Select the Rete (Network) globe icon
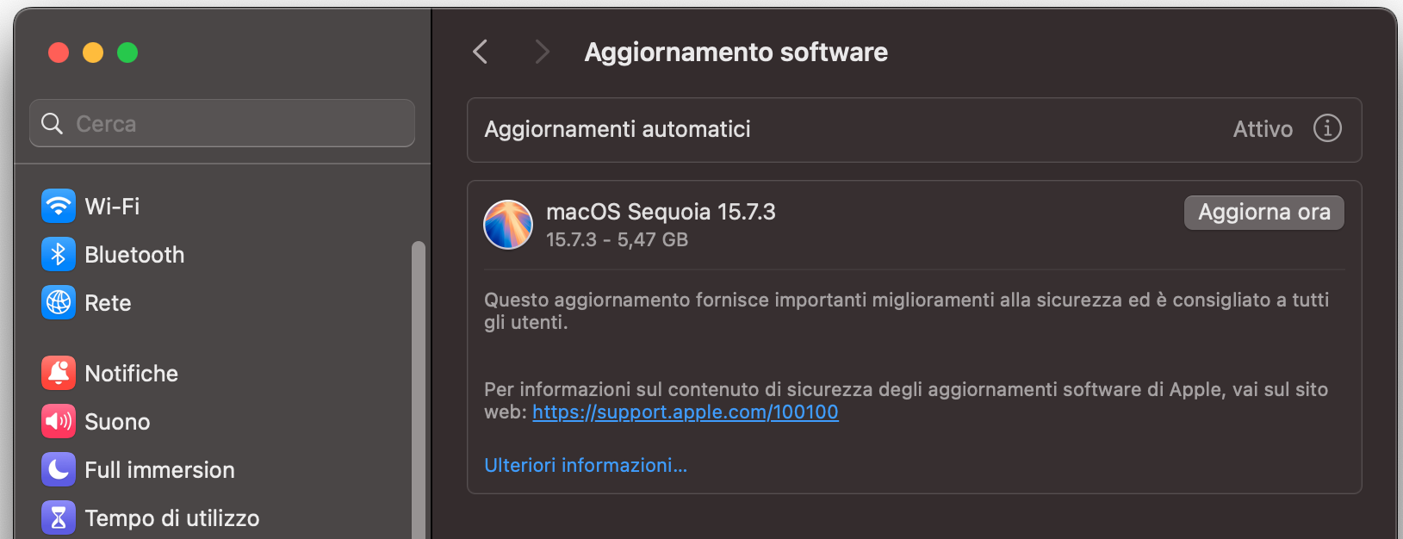 [x=58, y=302]
